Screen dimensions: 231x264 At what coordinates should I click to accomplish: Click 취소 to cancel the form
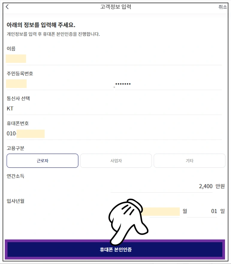tap(222, 7)
